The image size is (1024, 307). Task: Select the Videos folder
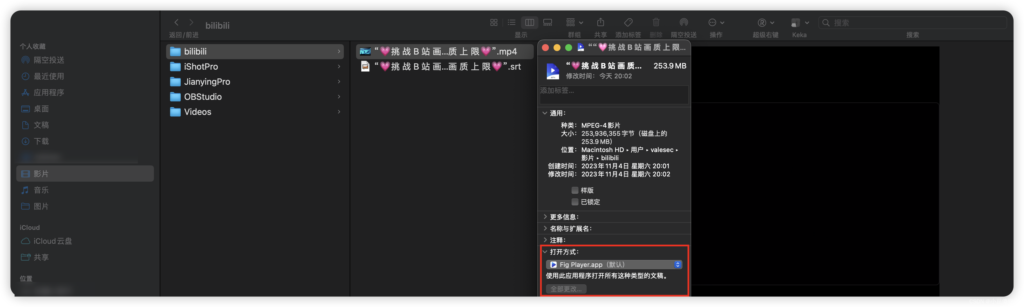pyautogui.click(x=255, y=112)
